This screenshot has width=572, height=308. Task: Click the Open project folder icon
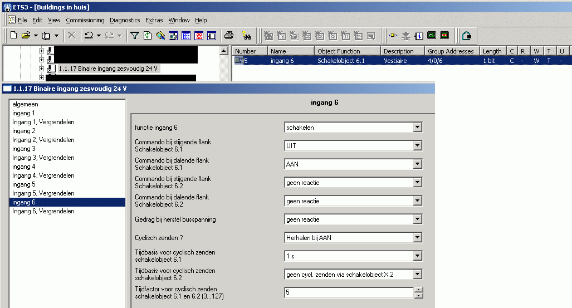(x=26, y=36)
